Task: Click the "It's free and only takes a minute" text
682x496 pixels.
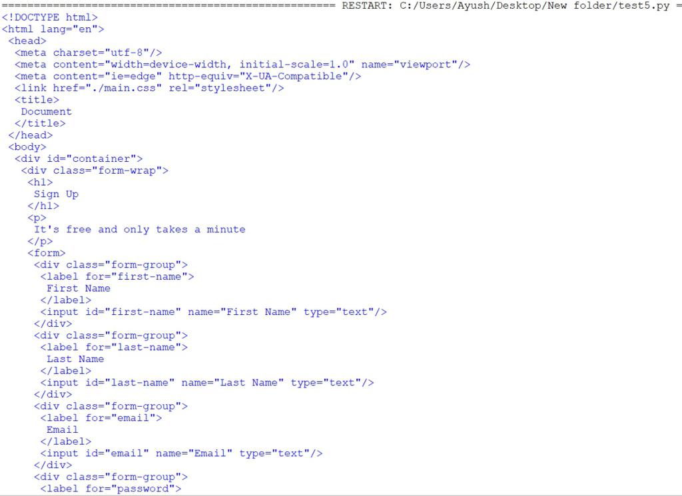Action: click(x=140, y=230)
